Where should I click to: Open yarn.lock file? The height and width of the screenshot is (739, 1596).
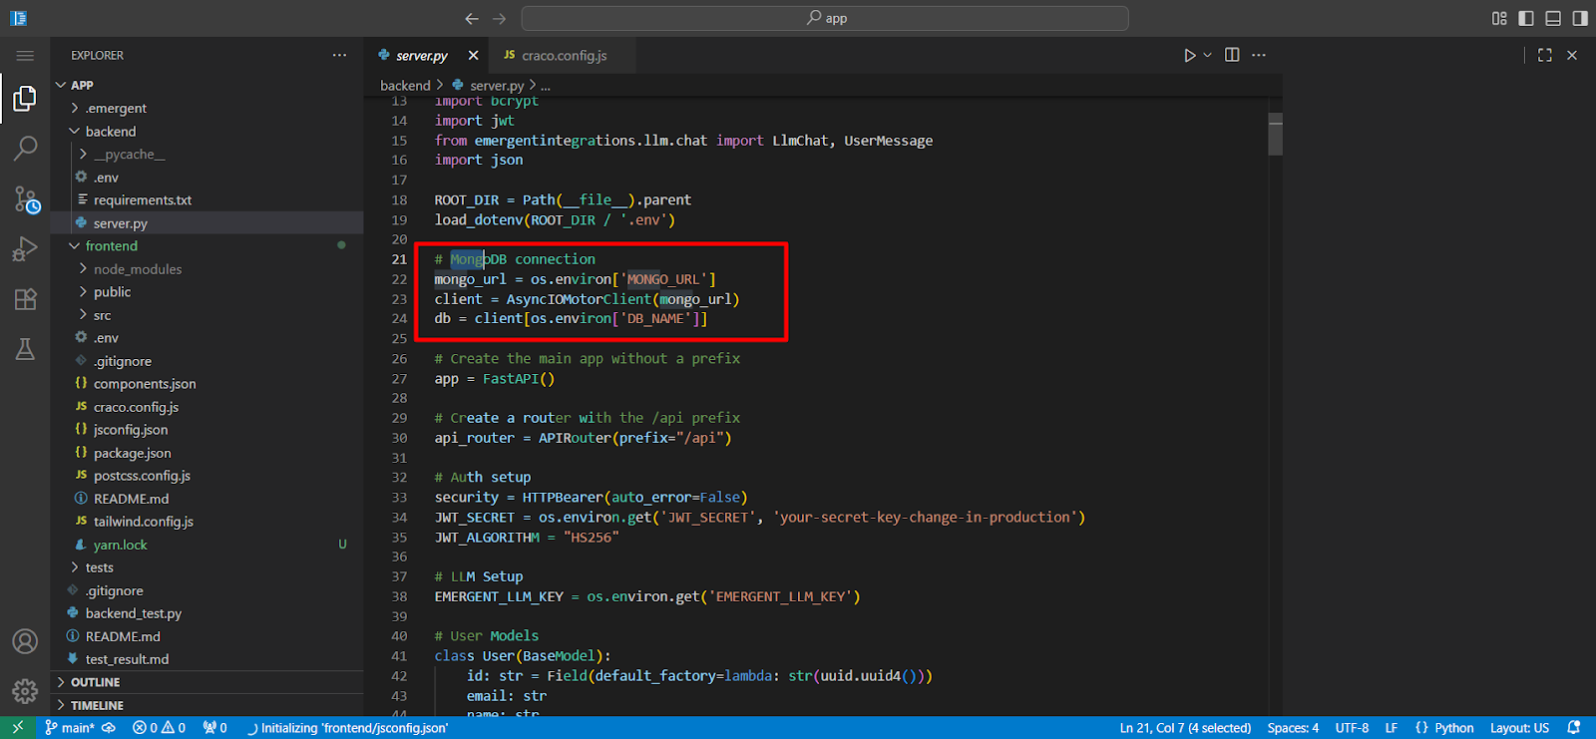pos(207,545)
